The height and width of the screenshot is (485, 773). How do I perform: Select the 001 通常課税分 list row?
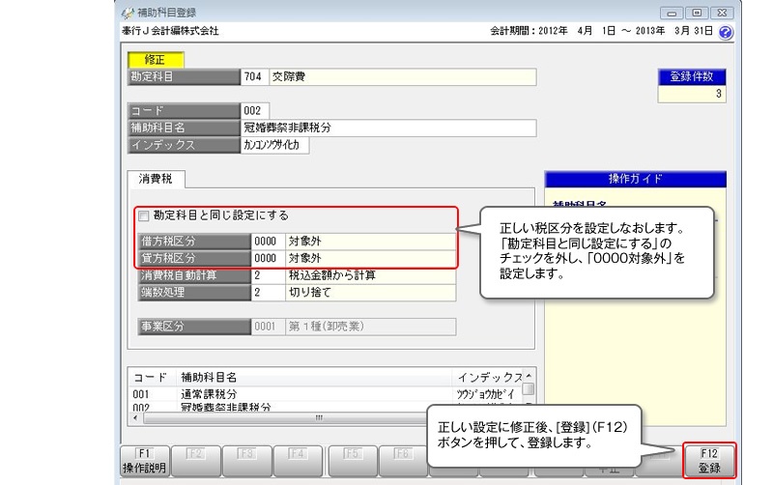click(x=290, y=394)
